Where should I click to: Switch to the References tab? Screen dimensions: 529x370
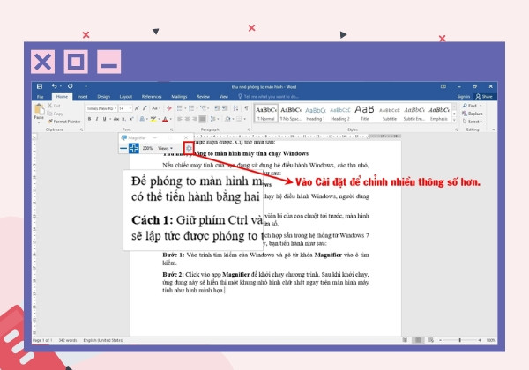pos(152,97)
